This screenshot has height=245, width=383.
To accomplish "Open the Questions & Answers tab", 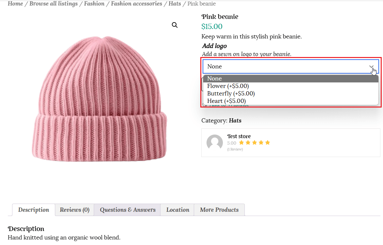I will click(127, 210).
